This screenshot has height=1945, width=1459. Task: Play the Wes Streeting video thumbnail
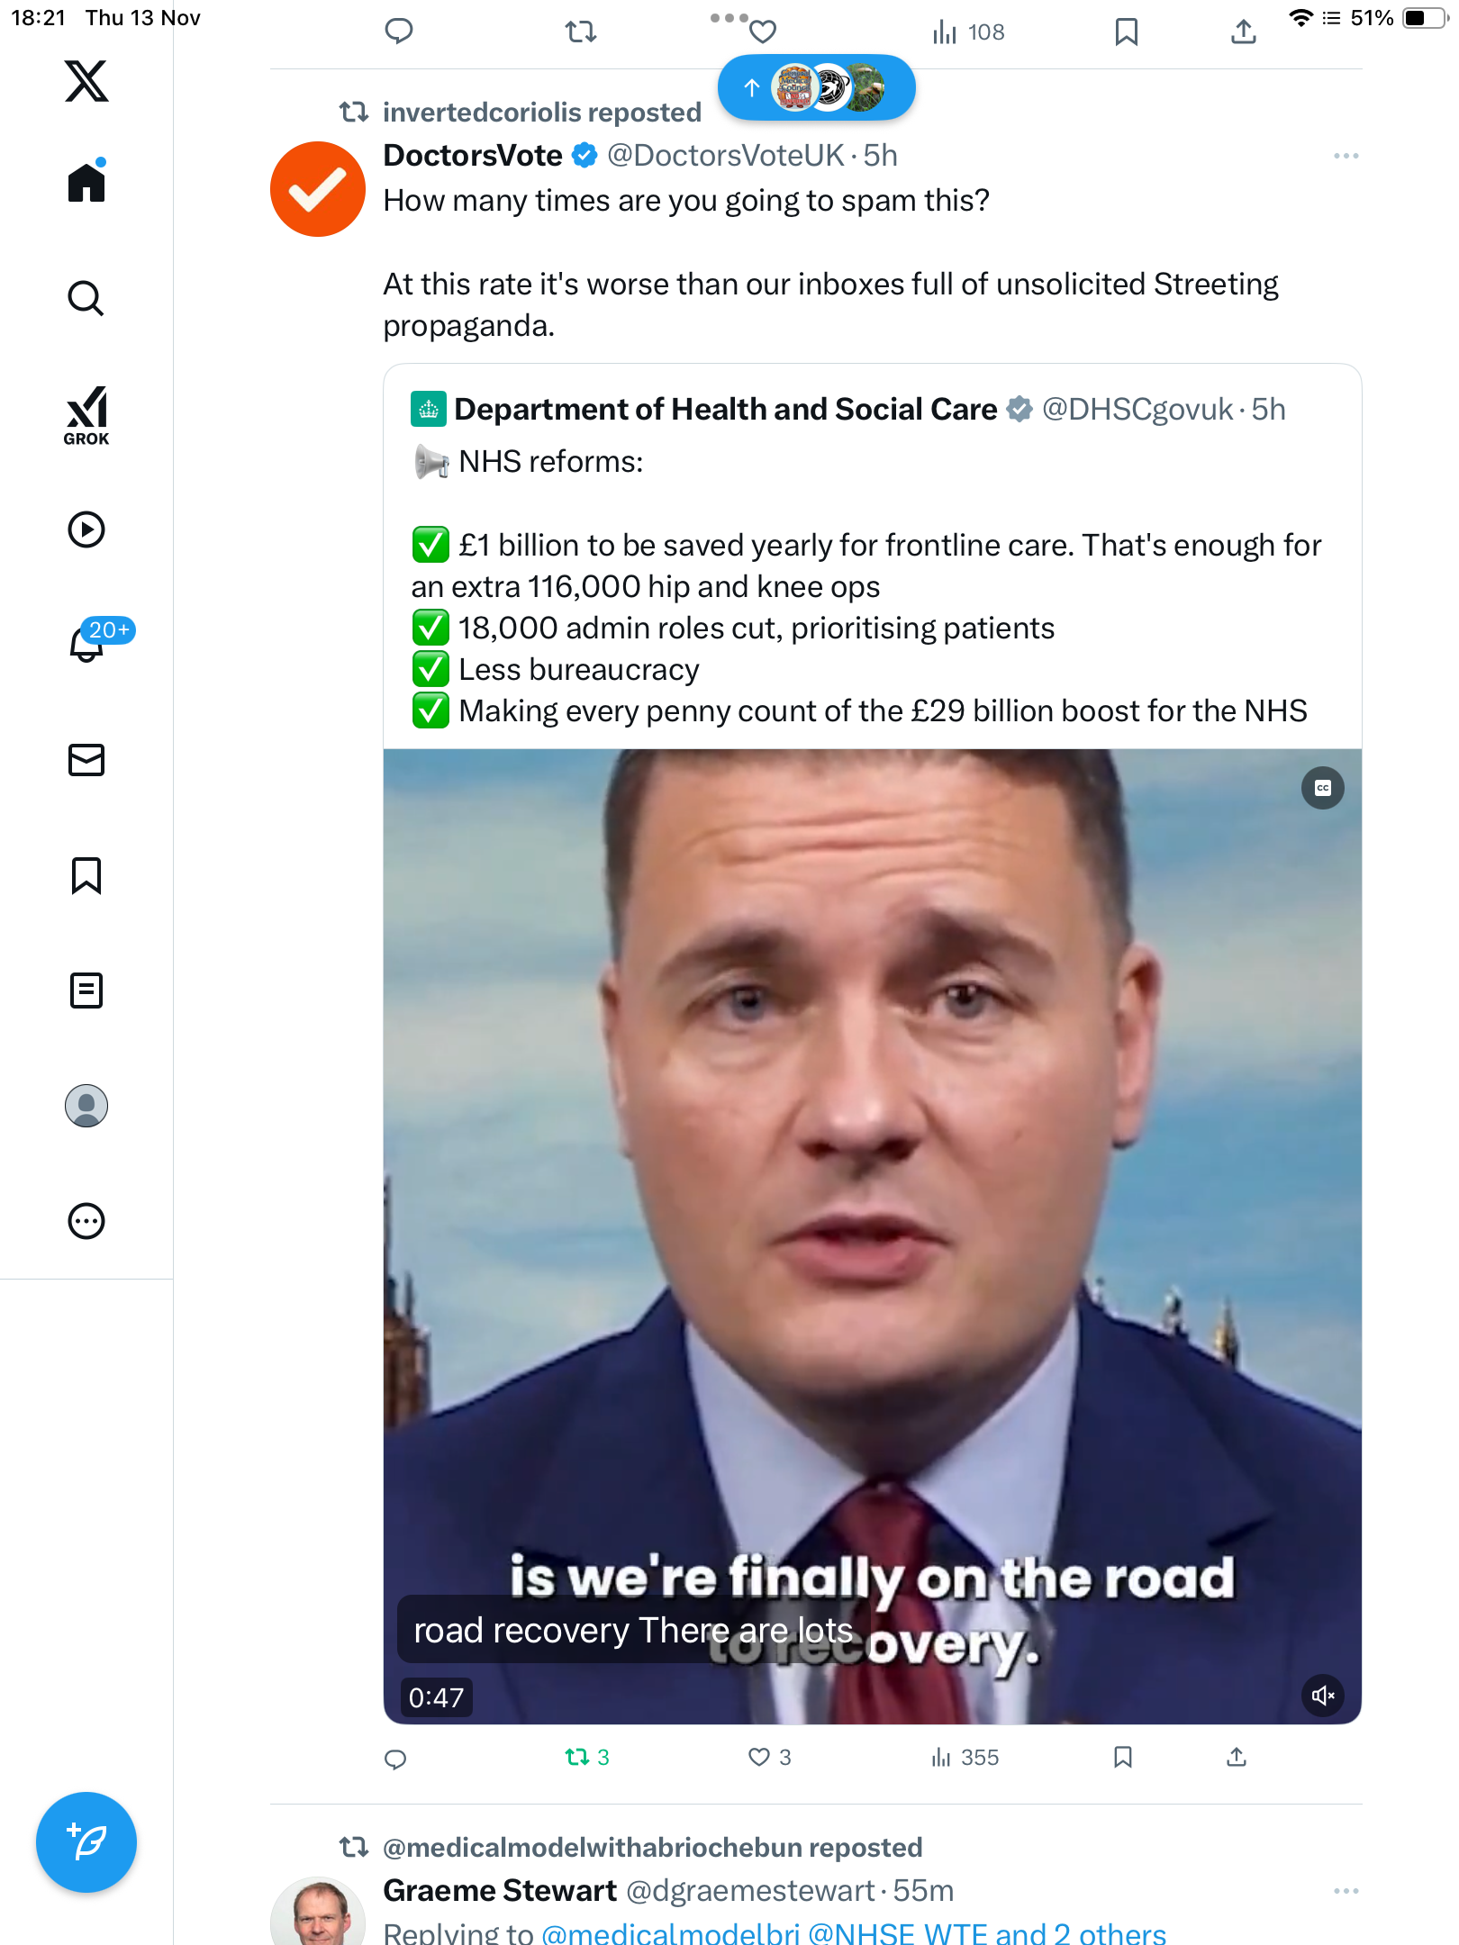873,1236
